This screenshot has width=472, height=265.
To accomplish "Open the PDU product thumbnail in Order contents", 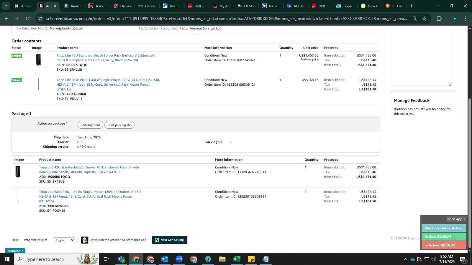I will pos(38,84).
